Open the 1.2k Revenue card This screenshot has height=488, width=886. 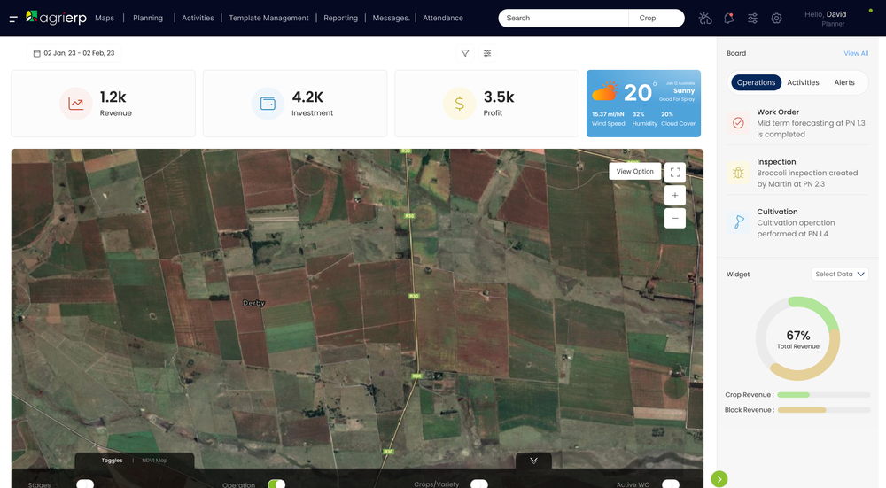[104, 104]
